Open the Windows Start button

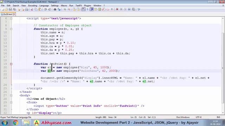click(x=5, y=122)
